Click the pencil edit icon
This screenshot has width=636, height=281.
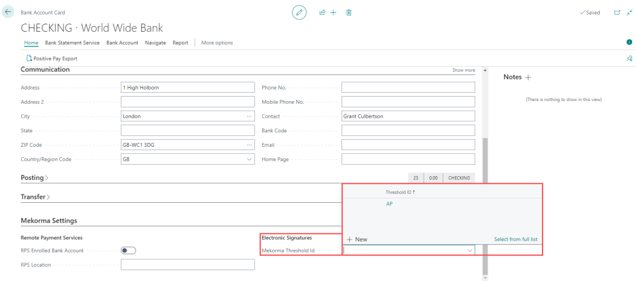[x=299, y=12]
